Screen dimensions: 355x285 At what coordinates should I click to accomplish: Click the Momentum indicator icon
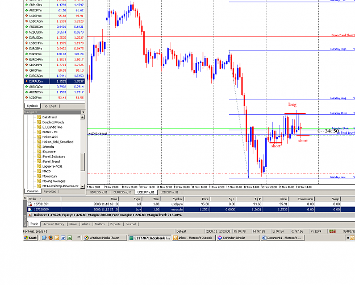point(39,176)
